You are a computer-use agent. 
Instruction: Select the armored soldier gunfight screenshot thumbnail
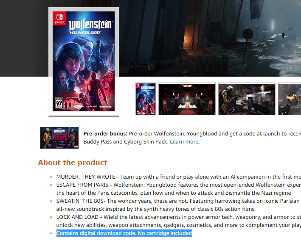[x=247, y=99]
